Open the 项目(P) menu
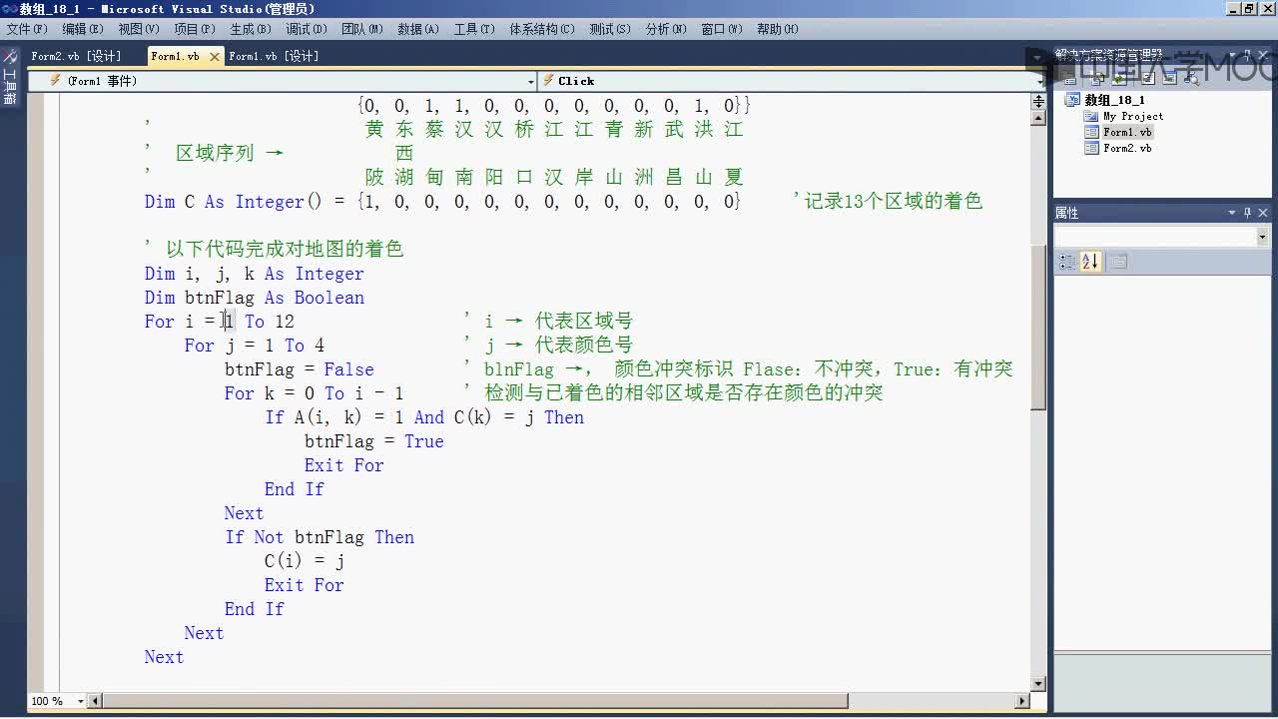Image resolution: width=1278 pixels, height=719 pixels. click(x=195, y=29)
